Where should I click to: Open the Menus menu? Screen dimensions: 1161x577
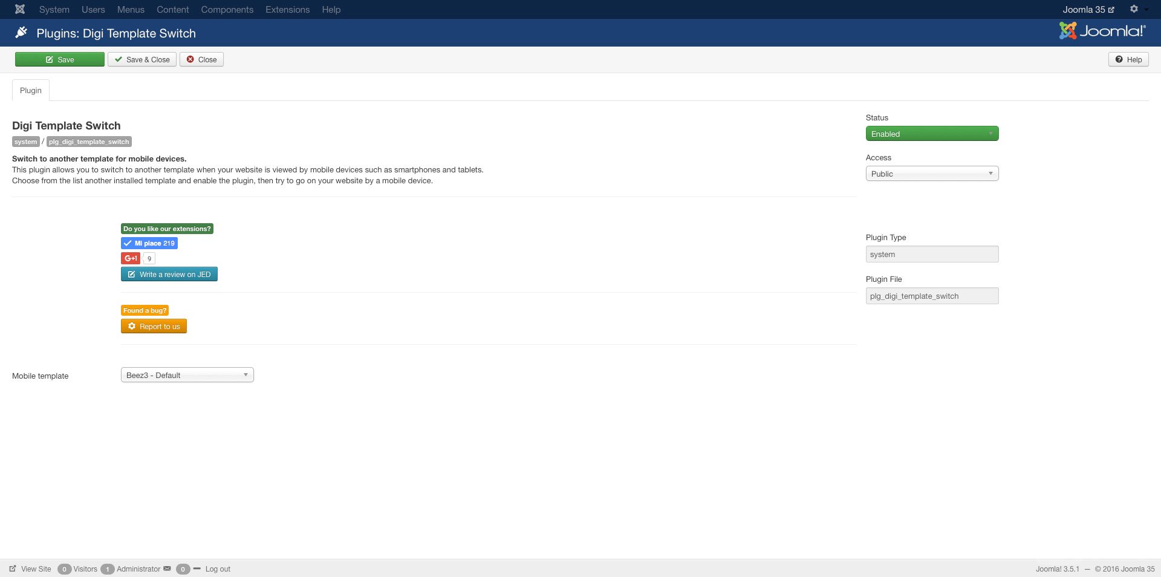[131, 10]
